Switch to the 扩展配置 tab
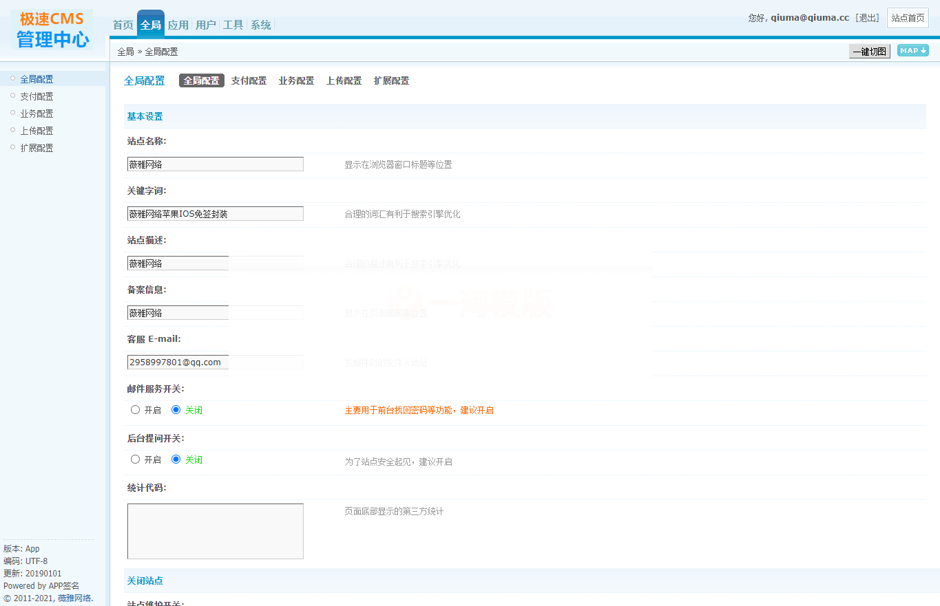 tap(391, 80)
